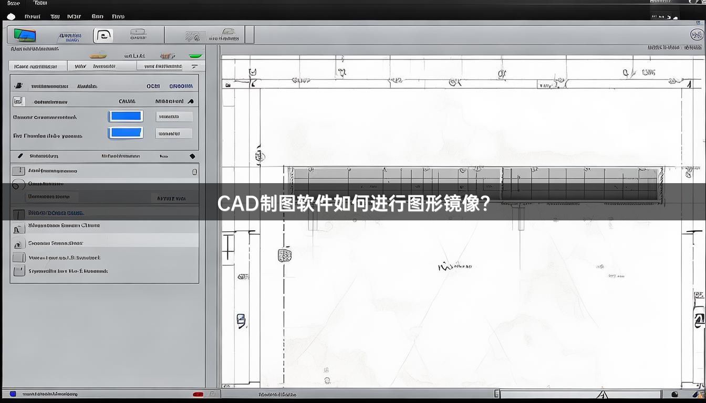The image size is (706, 403).
Task: Click the blue icon in status bar left
Action: (13, 394)
